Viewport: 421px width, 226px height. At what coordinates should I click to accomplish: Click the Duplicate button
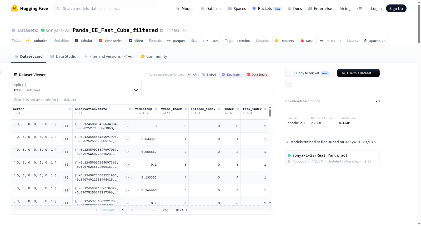click(x=230, y=75)
